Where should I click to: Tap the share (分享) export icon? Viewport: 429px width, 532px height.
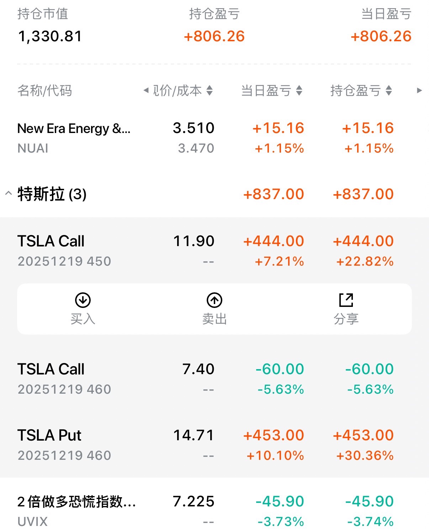pyautogui.click(x=346, y=300)
